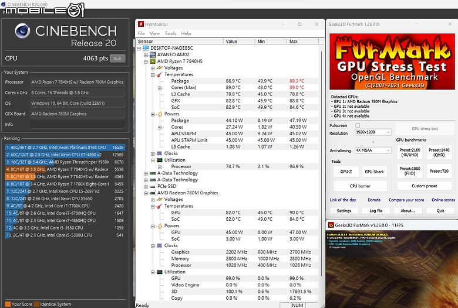Click the Cinebench Info input field
The image size is (458, 308).
point(77,124)
